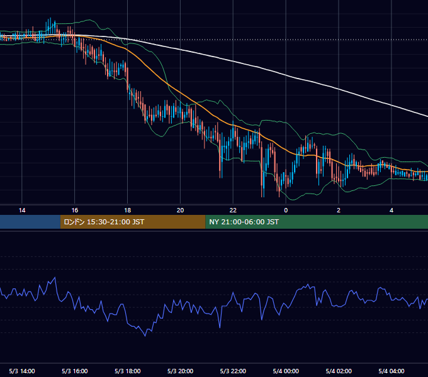Click the '2' hour label on price chart axis
Viewport: 428px width, 377px height.
(339, 210)
